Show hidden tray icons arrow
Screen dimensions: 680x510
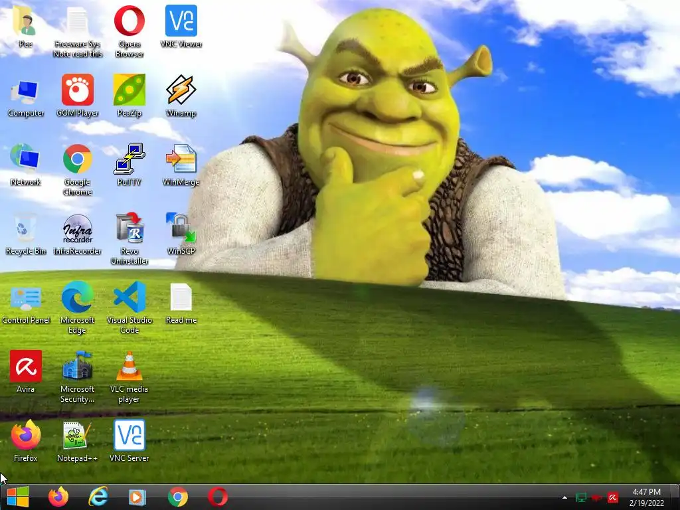click(x=564, y=497)
